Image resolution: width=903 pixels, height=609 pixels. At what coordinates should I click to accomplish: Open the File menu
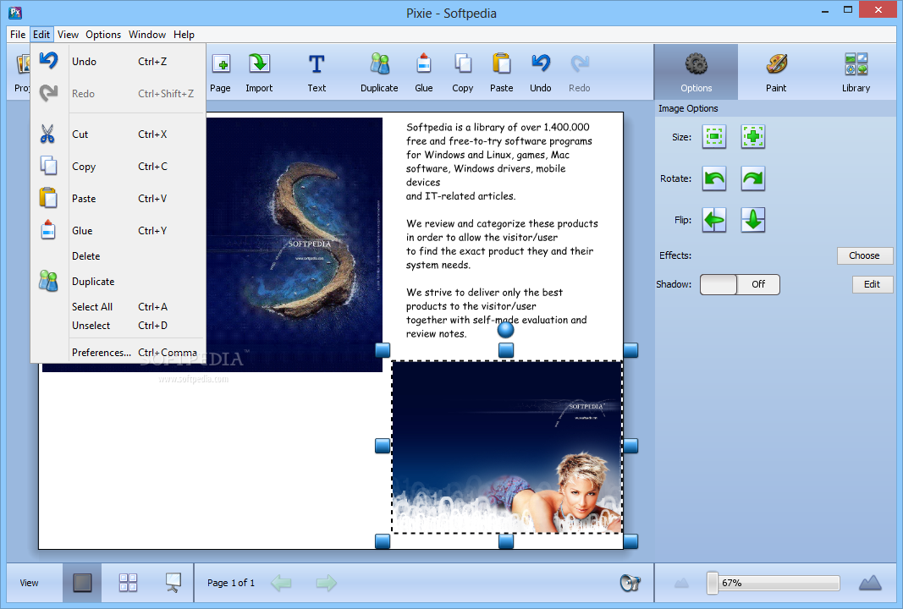pos(18,35)
